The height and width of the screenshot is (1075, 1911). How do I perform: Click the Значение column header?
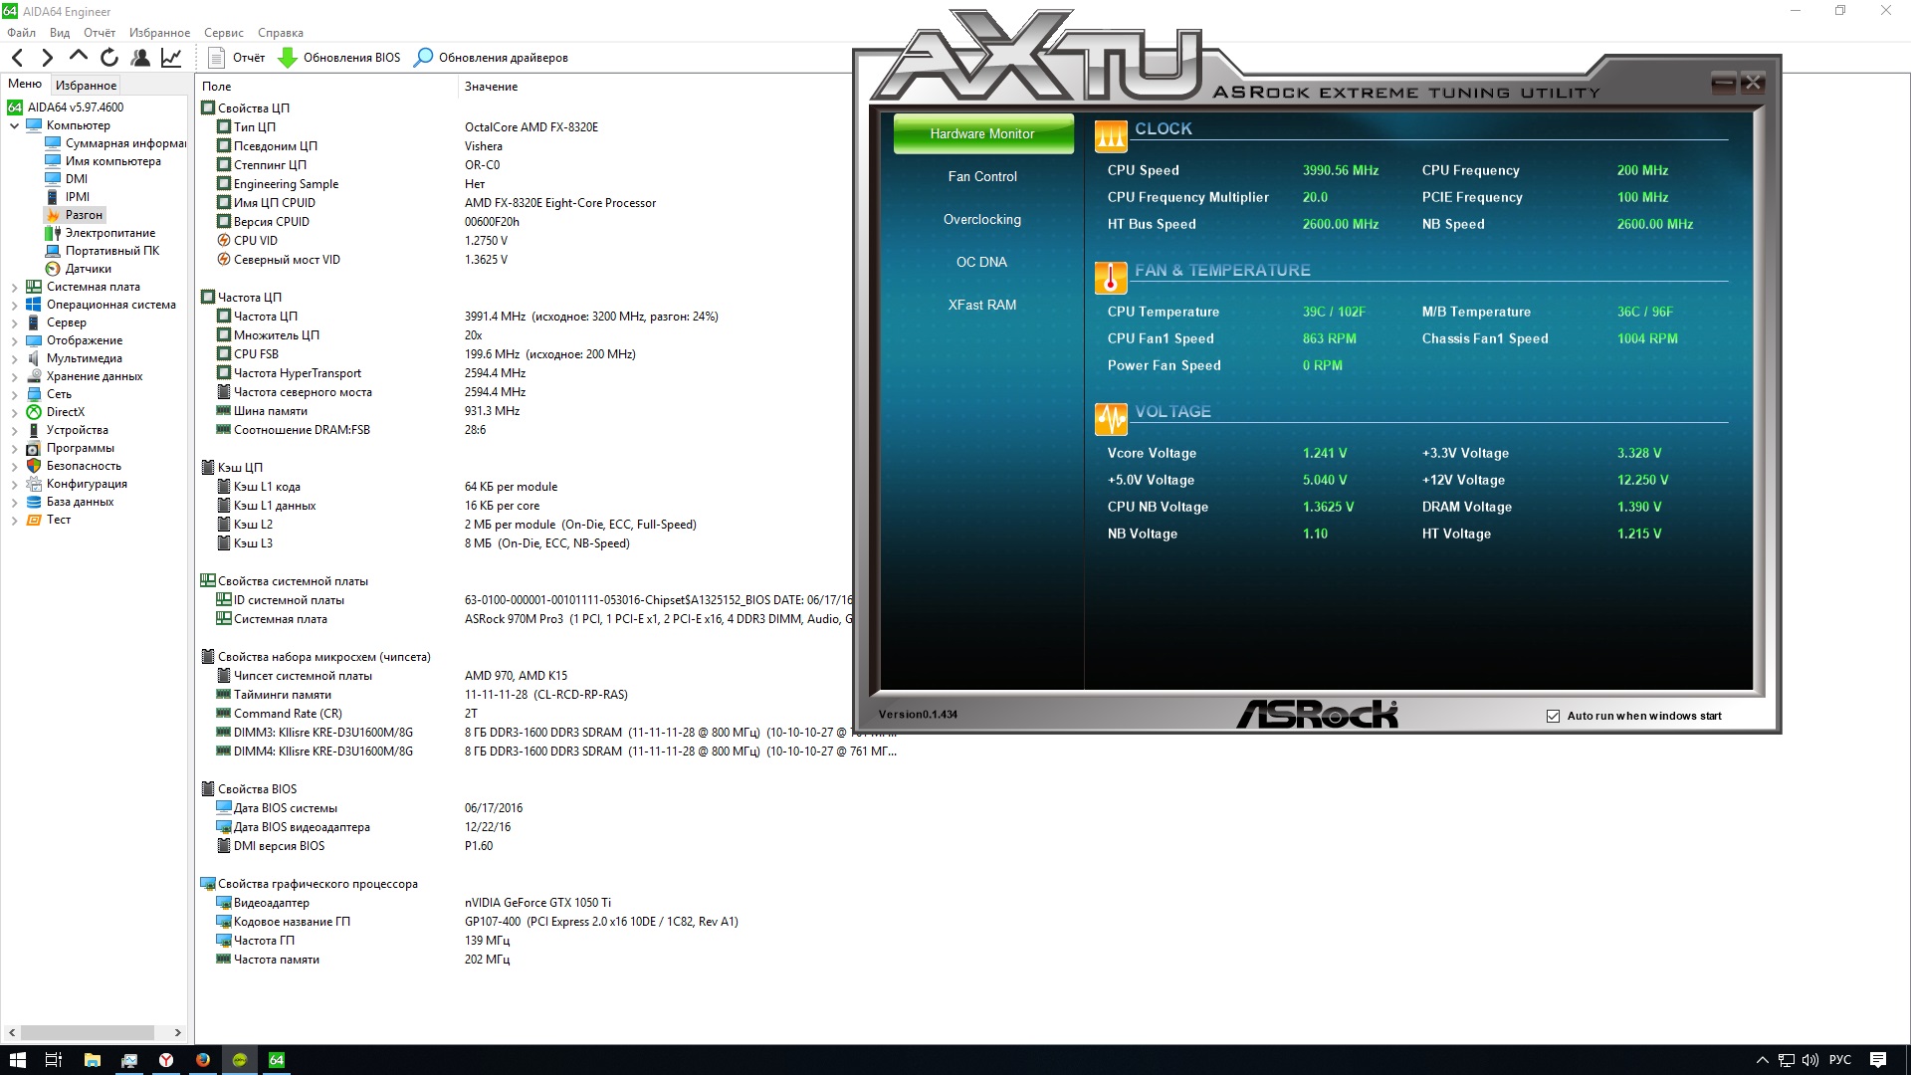657,87
